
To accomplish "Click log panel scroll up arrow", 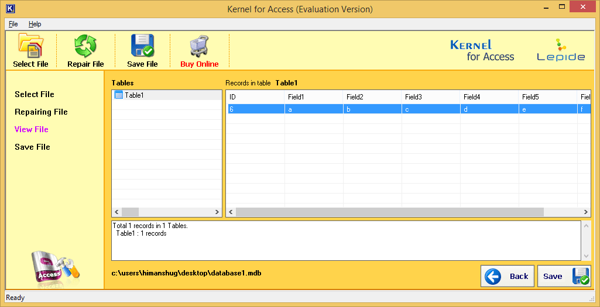I will click(x=586, y=226).
